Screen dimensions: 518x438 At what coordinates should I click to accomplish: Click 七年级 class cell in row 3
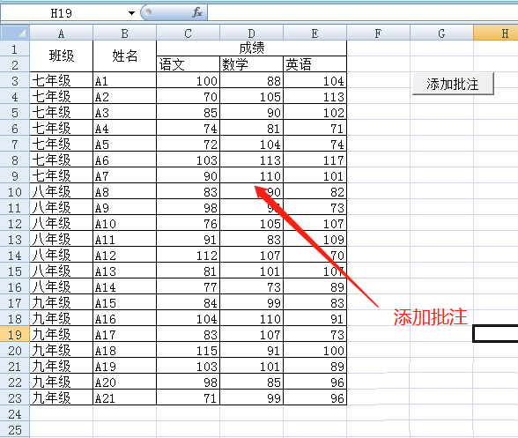point(62,81)
